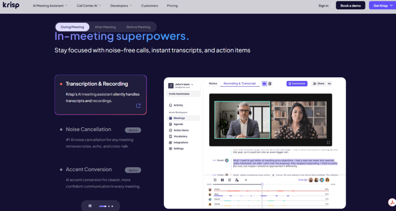Click demo badge next to Accent Conversion
This screenshot has width=396, height=211.
tap(133, 170)
